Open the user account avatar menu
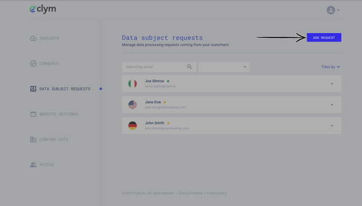362x206 pixels. tap(330, 10)
